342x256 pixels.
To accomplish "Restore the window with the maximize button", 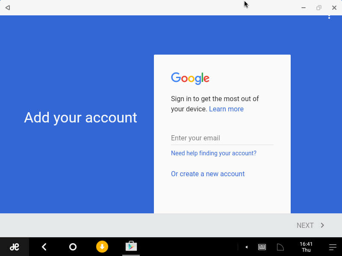I will pyautogui.click(x=318, y=8).
